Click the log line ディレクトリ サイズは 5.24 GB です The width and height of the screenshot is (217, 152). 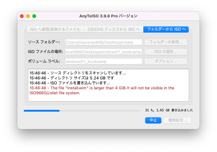72,78
